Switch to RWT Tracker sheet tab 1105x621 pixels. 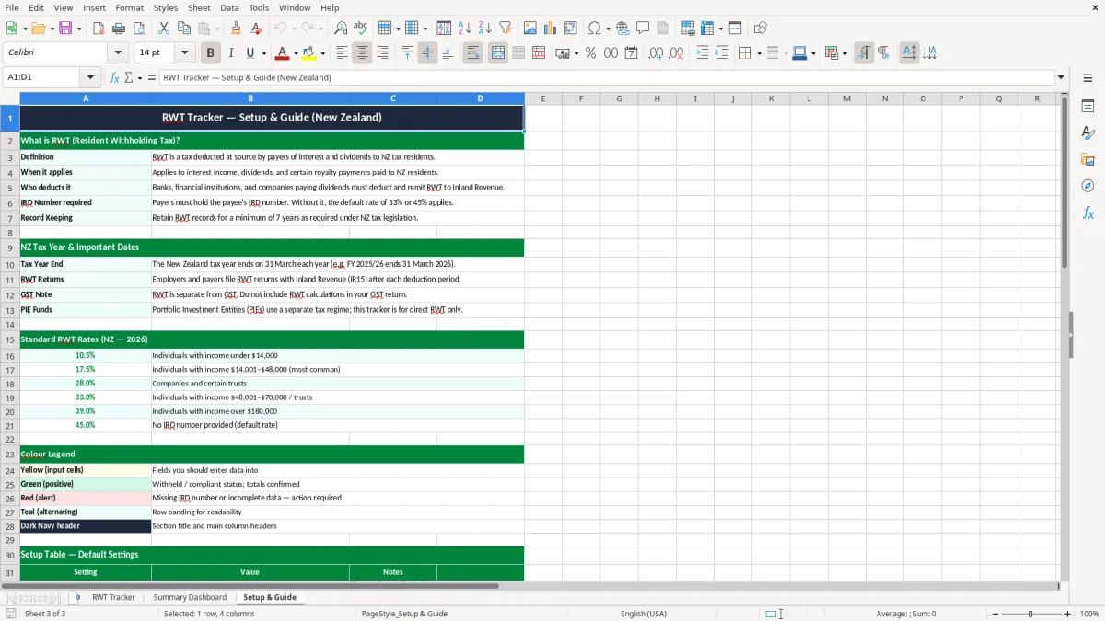(x=113, y=597)
